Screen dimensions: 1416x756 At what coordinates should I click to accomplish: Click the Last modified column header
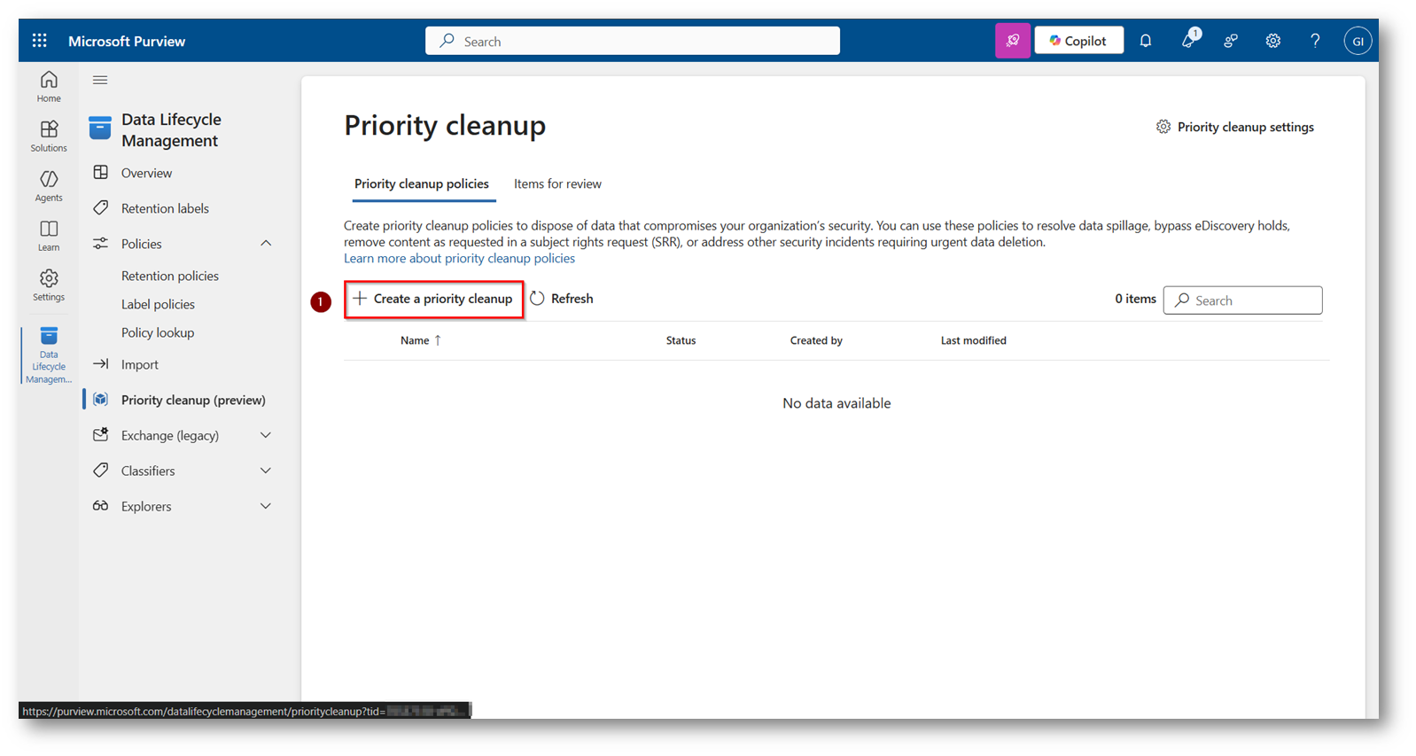[x=973, y=340]
